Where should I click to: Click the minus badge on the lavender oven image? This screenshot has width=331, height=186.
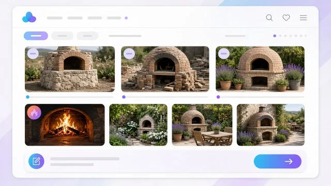224,54
